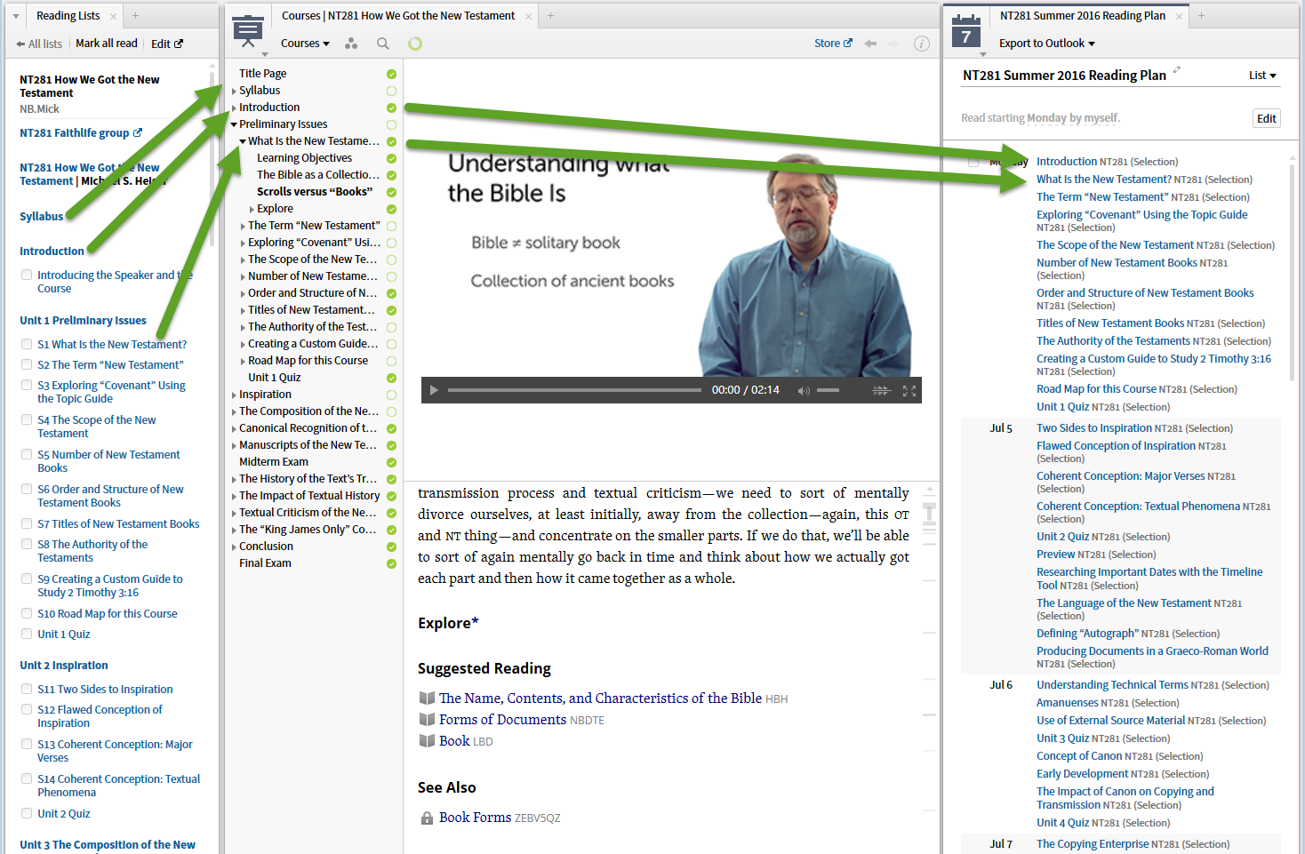Expand The Term New Testament node
Viewport: 1305px width, 854px height.
click(x=243, y=226)
